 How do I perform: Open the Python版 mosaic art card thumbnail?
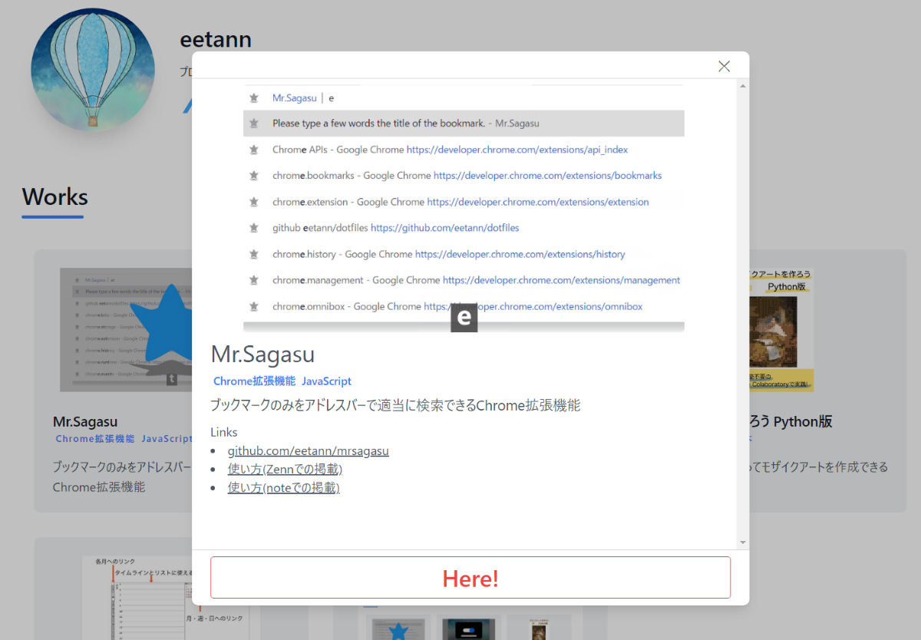pos(781,330)
